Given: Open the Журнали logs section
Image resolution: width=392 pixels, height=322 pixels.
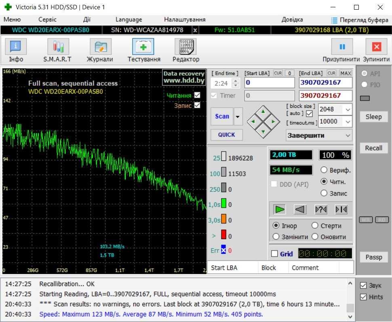Looking at the screenshot, I should (100, 50).
